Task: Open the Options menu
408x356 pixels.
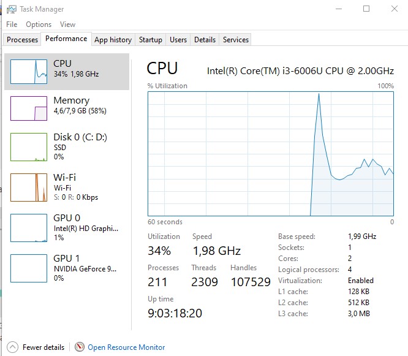Action: click(x=39, y=25)
